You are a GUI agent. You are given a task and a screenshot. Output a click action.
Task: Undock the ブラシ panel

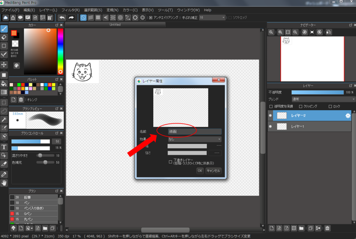(57, 191)
